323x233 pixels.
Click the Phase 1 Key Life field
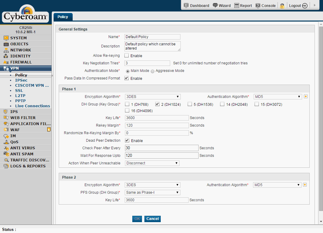157,118
